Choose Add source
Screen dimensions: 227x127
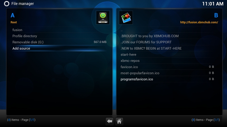(x=59, y=48)
